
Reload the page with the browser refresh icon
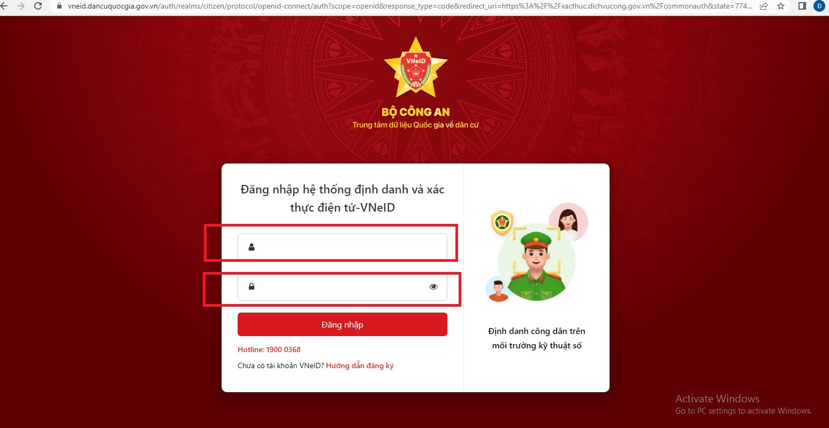(x=38, y=6)
